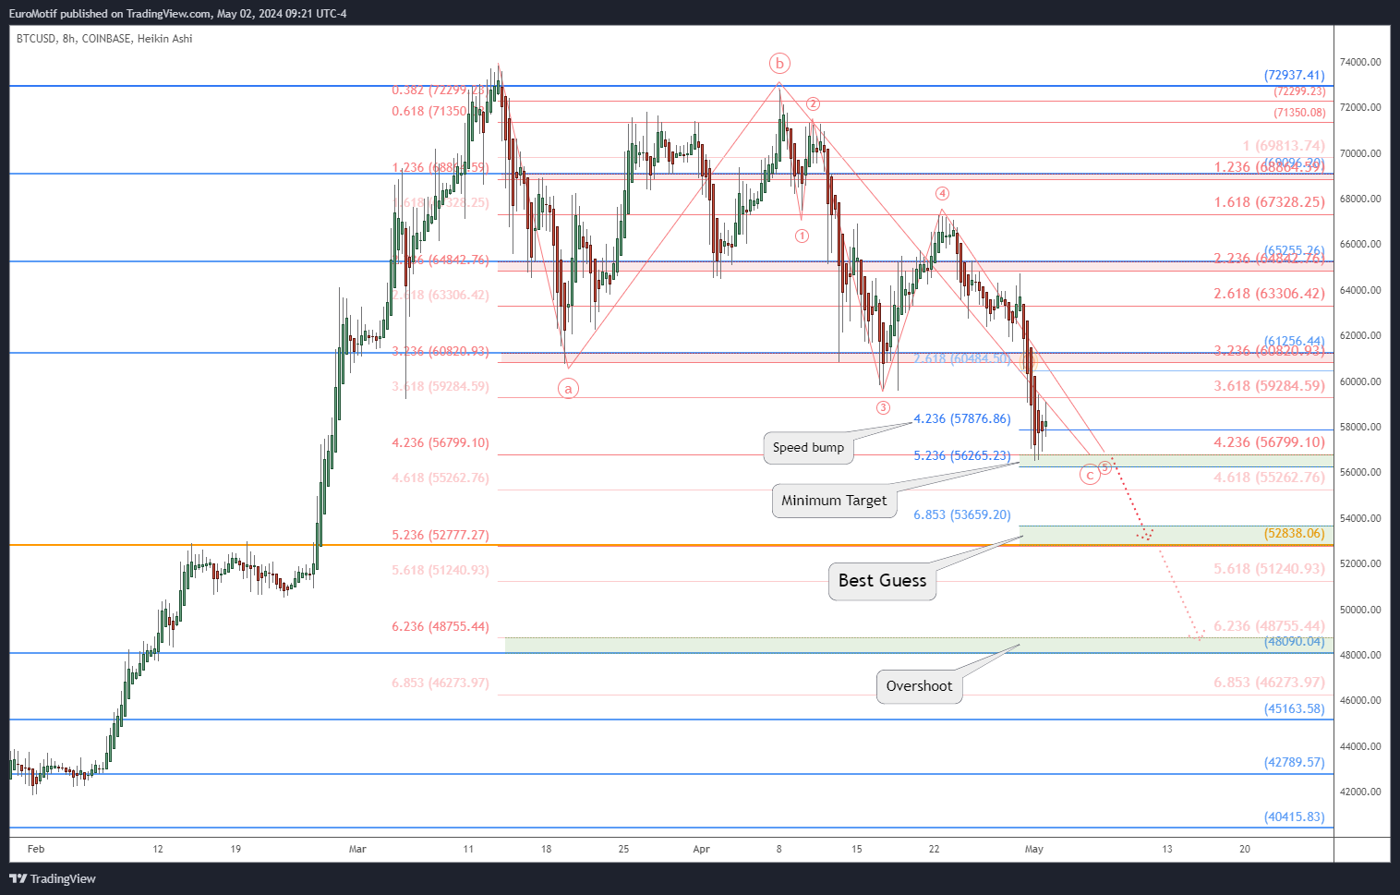The height and width of the screenshot is (895, 1400).
Task: Click the 4.236 (57876.86) blue fib label
Action: coord(962,418)
